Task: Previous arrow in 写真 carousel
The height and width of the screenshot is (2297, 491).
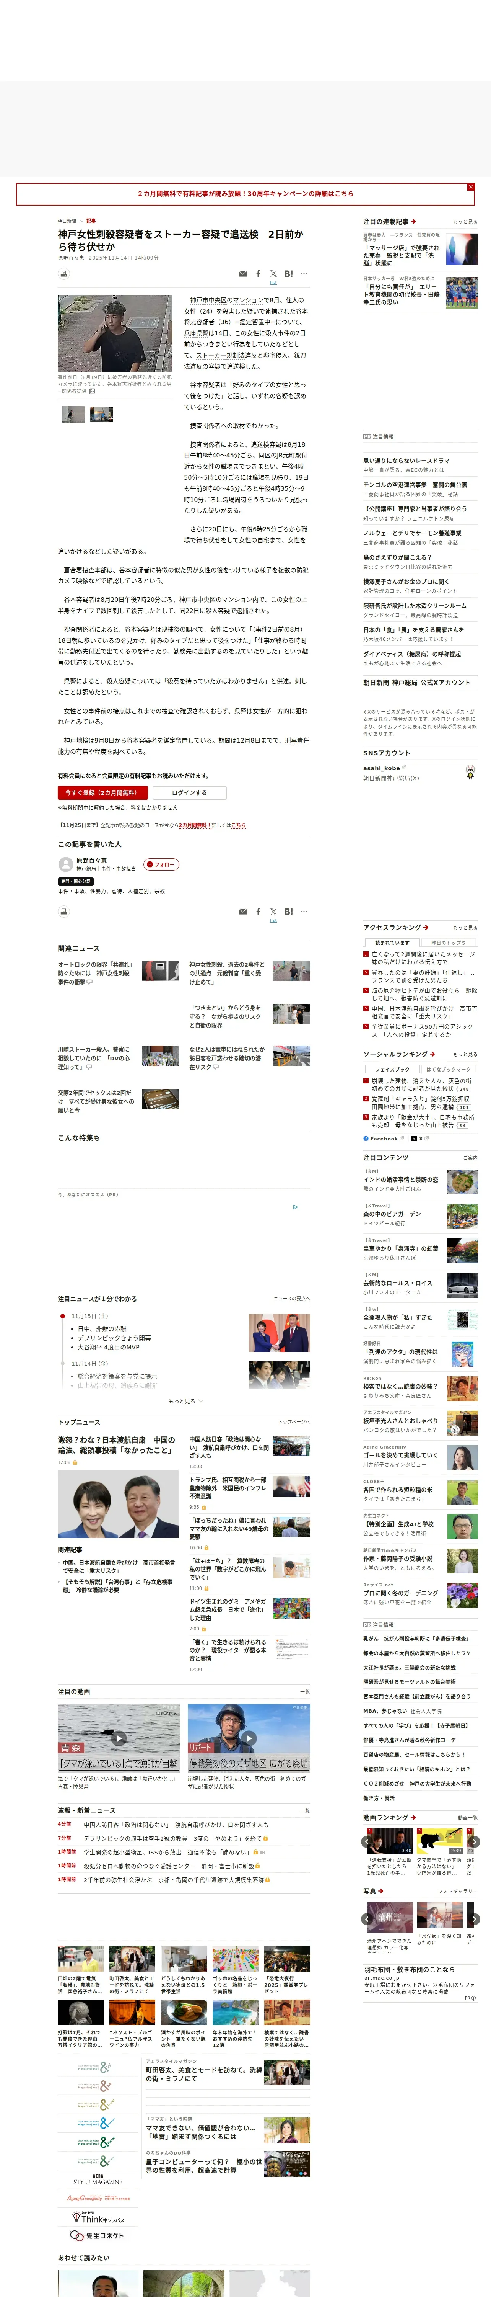Action: click(x=367, y=1919)
